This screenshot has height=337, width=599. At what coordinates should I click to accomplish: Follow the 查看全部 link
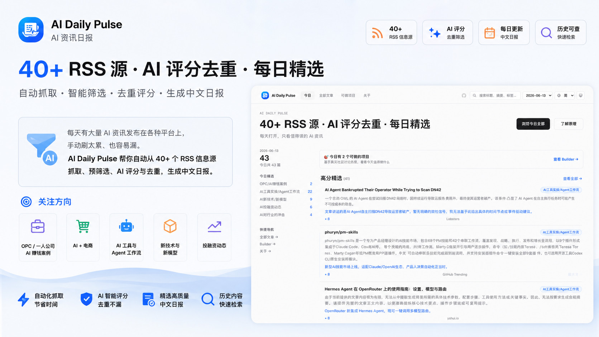pos(572,179)
